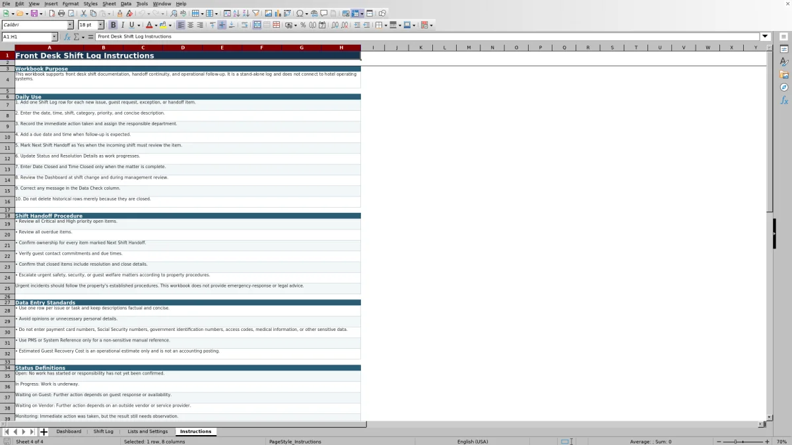Click the Formula equals sign icon
The width and height of the screenshot is (792, 445).
tap(89, 37)
